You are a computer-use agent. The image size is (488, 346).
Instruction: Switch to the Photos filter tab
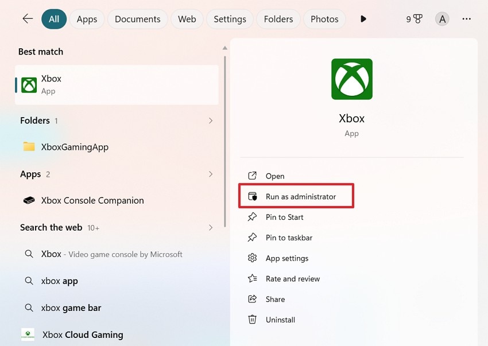pos(324,19)
